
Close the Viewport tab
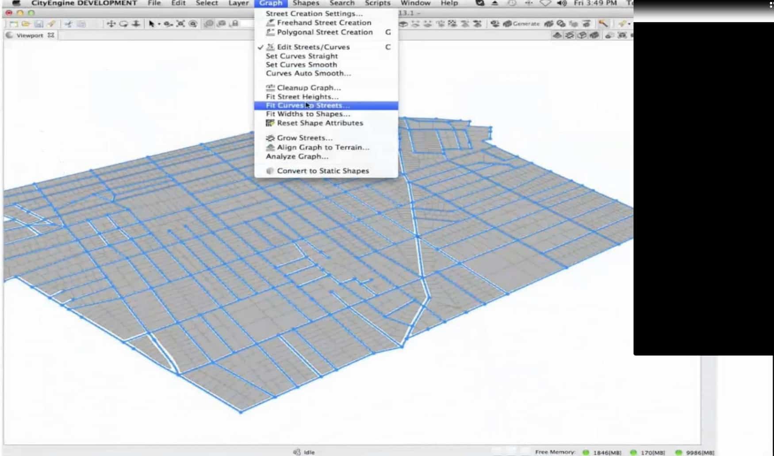coord(51,35)
